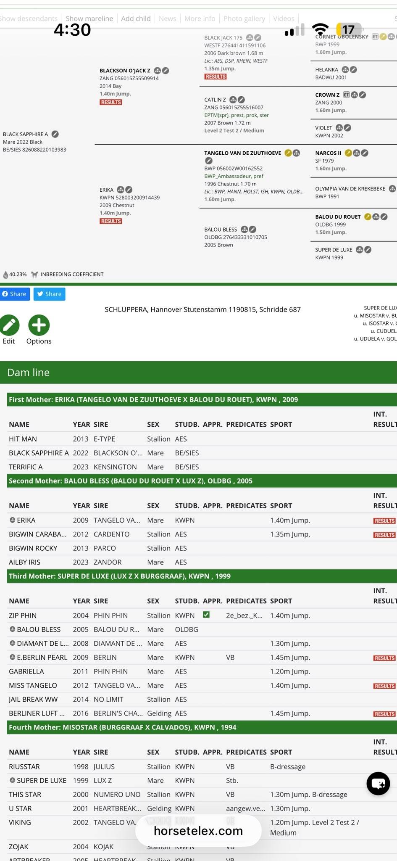Toggle the approved checkbox for ZIP PHIN
Viewport: 397px width, 861px height.
(206, 615)
